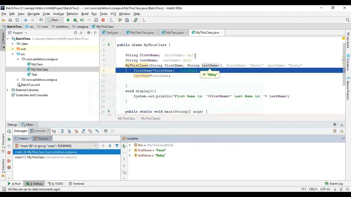Screen dimensions: 351x197
Task: Run Main with the green play icon
Action: [68, 20]
